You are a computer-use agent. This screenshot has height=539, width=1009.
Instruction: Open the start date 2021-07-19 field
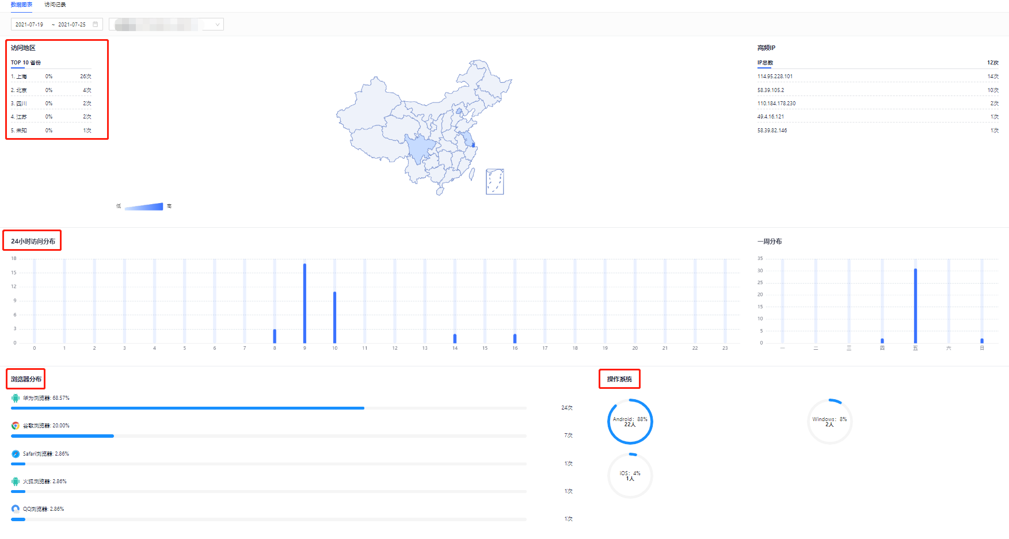coord(29,24)
